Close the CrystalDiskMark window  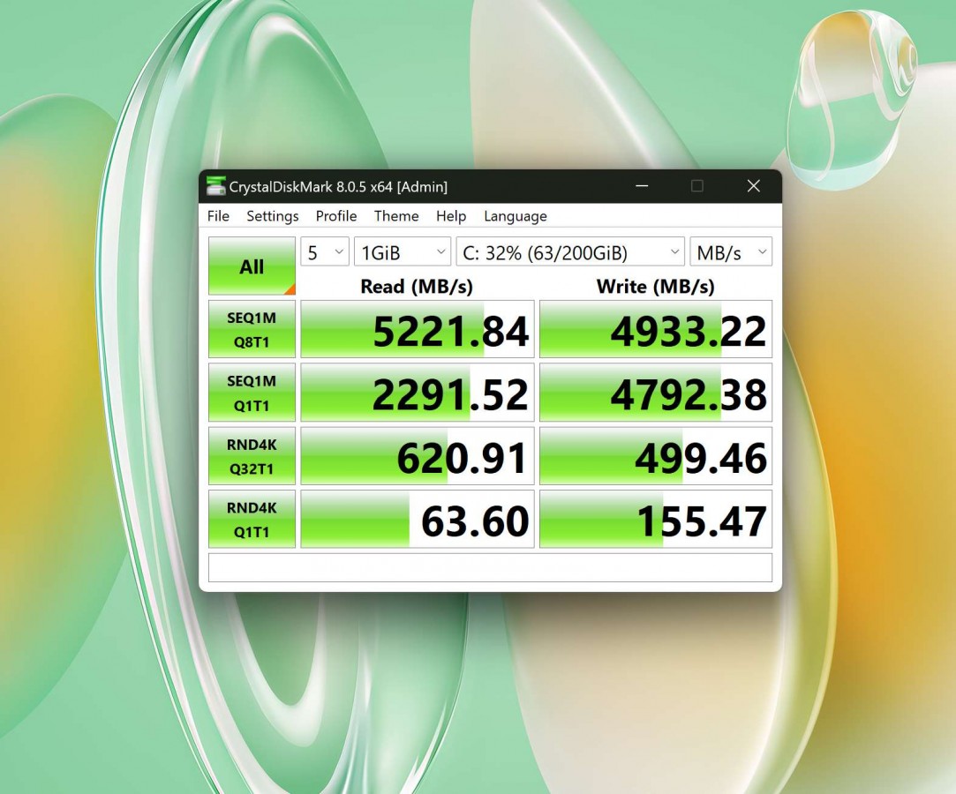754,186
